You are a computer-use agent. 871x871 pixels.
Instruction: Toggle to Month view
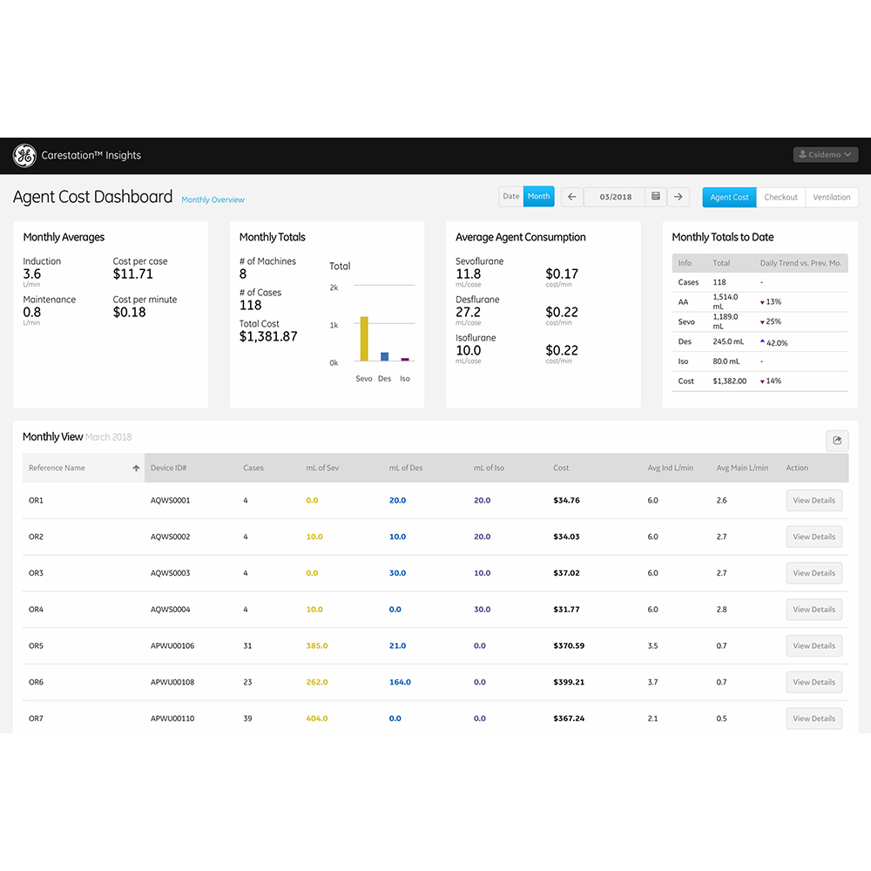[538, 197]
